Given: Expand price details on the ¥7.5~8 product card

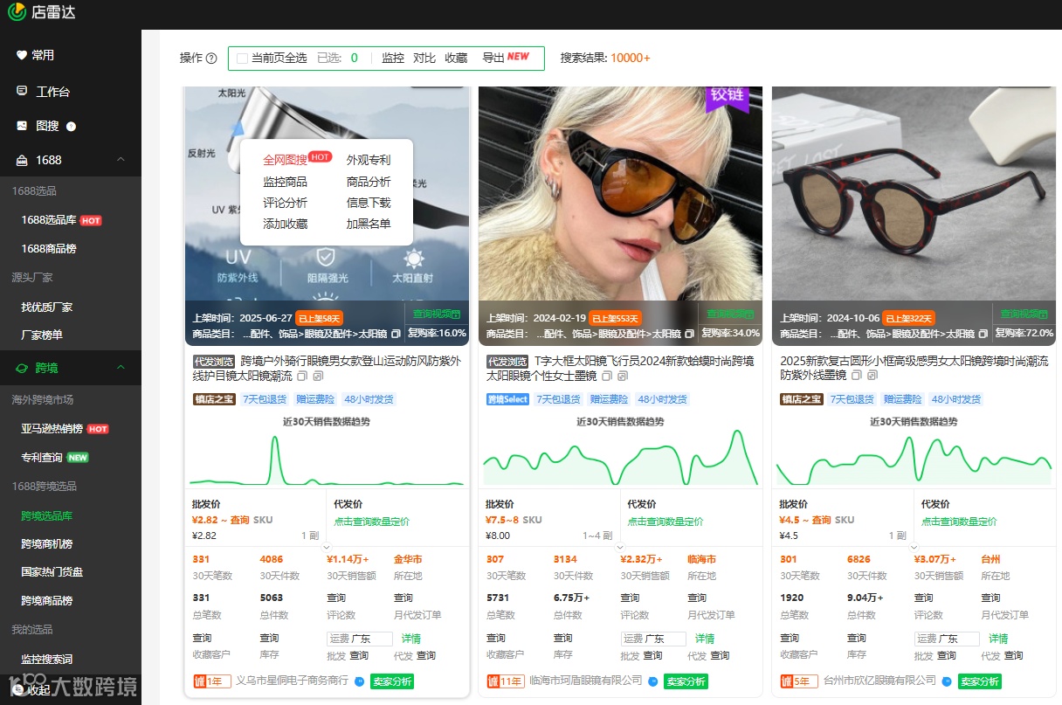Looking at the screenshot, I should pos(621,547).
